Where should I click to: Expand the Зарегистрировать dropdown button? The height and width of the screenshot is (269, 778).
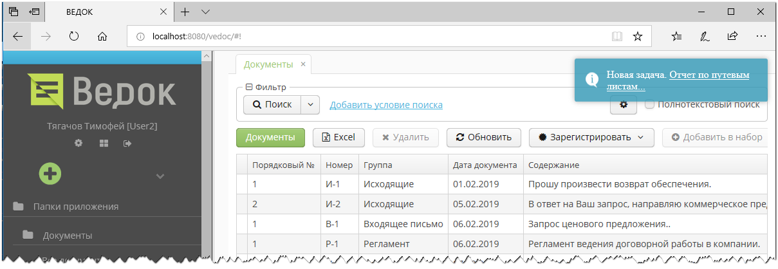point(591,137)
